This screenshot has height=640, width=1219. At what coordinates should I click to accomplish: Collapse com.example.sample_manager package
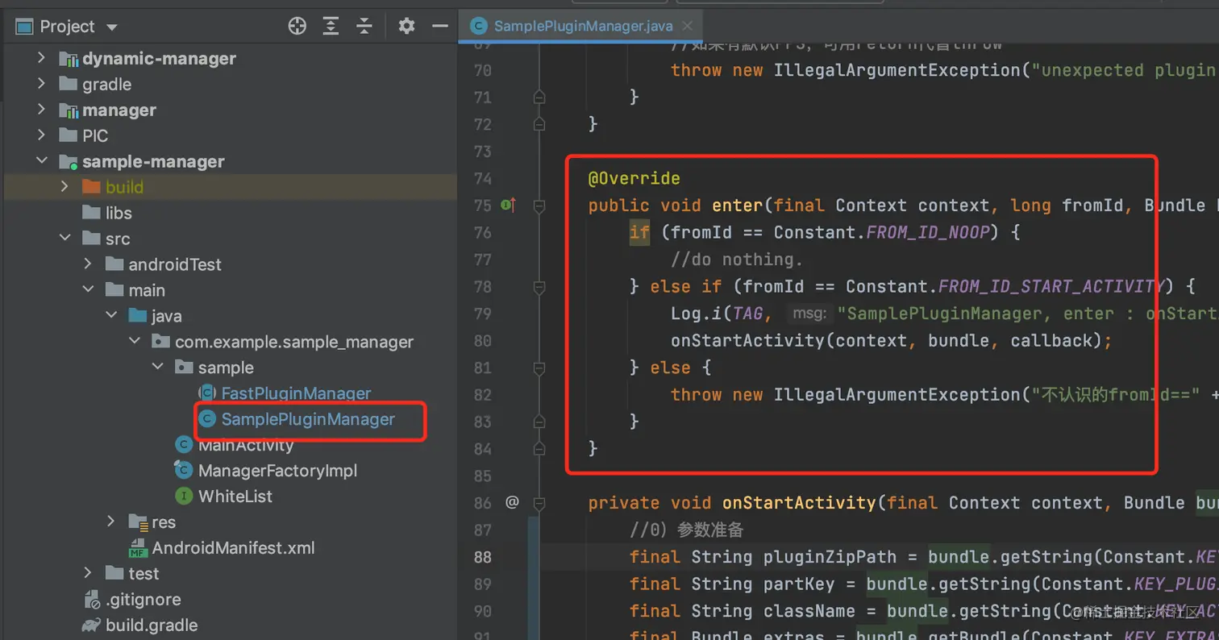click(x=135, y=342)
